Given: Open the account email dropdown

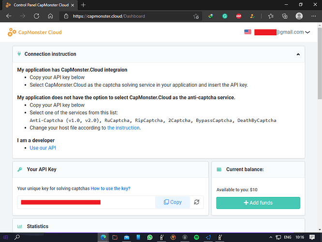Looking at the screenshot, I should click(x=282, y=32).
